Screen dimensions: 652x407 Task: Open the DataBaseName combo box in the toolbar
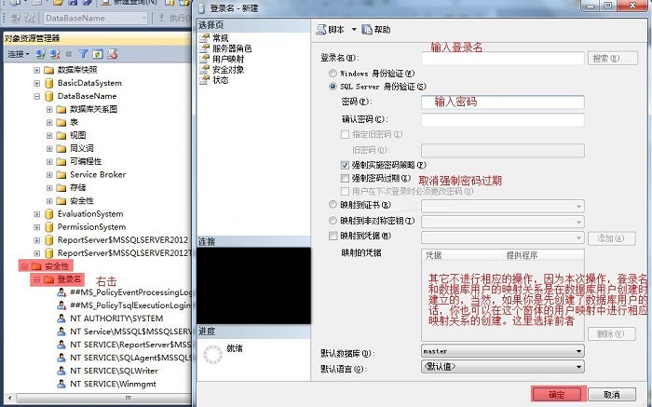(x=95, y=18)
